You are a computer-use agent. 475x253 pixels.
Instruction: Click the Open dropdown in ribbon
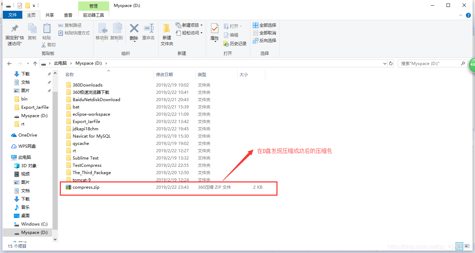pos(233,26)
